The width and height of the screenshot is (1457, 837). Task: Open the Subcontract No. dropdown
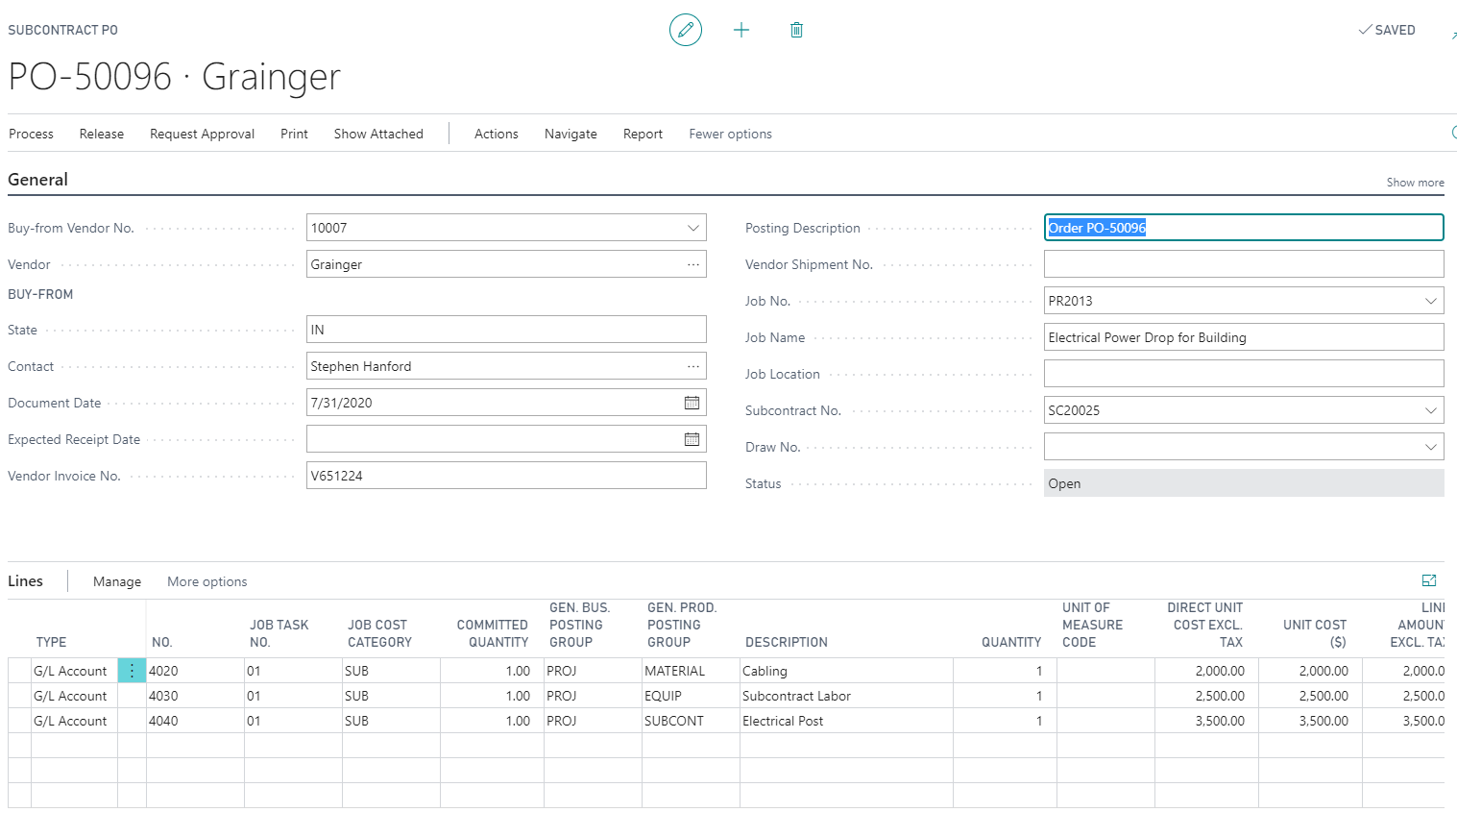1431,409
